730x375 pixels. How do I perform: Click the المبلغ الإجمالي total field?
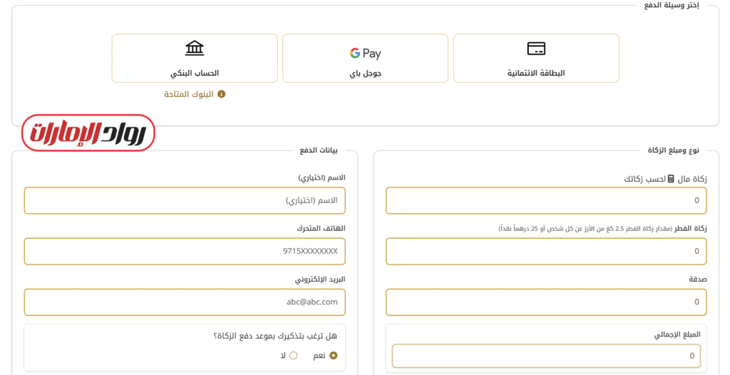(x=546, y=356)
